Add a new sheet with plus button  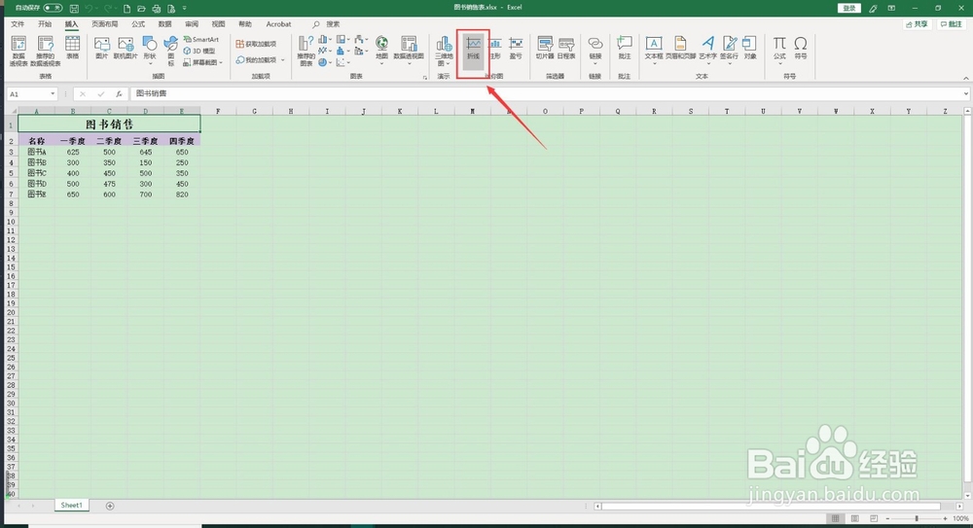tap(110, 506)
